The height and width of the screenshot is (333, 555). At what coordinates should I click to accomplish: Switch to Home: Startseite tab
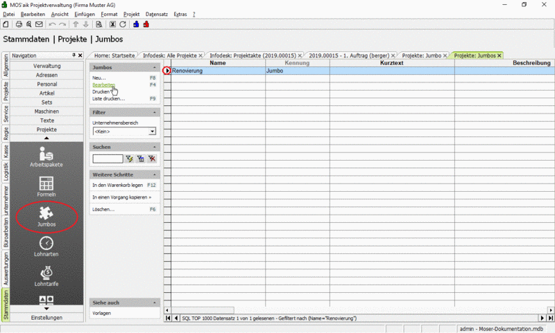point(114,55)
